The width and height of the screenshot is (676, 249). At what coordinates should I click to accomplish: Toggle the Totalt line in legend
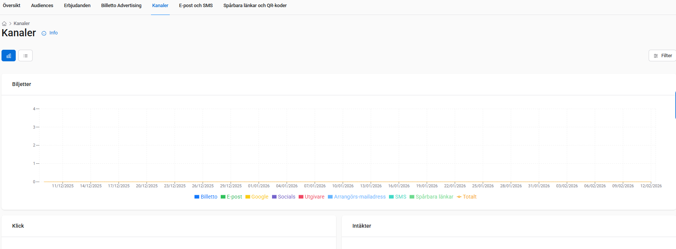[x=467, y=197]
